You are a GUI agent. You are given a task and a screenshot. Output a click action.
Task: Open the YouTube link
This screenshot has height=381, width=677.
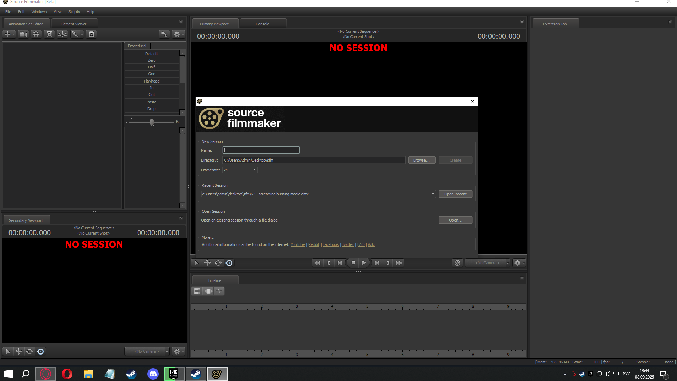click(298, 244)
